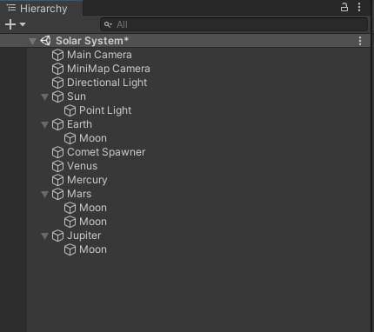Click the cube icon beside Mars
This screenshot has width=374, height=332.
pos(57,194)
